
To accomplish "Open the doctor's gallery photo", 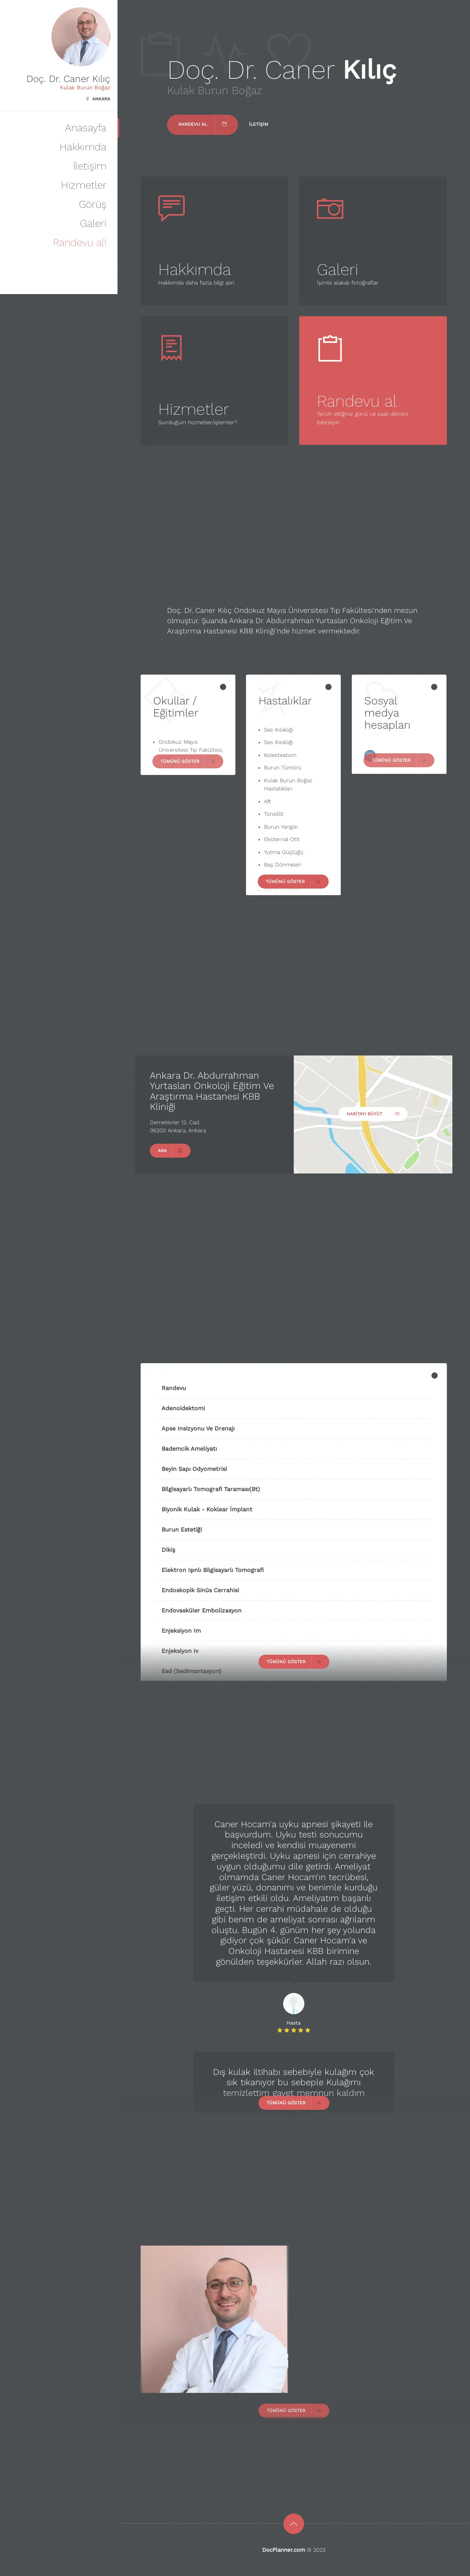I will [x=214, y=2319].
